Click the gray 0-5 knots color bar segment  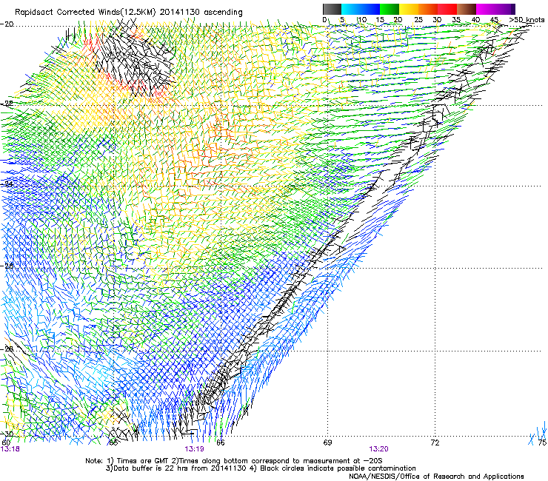332,9
